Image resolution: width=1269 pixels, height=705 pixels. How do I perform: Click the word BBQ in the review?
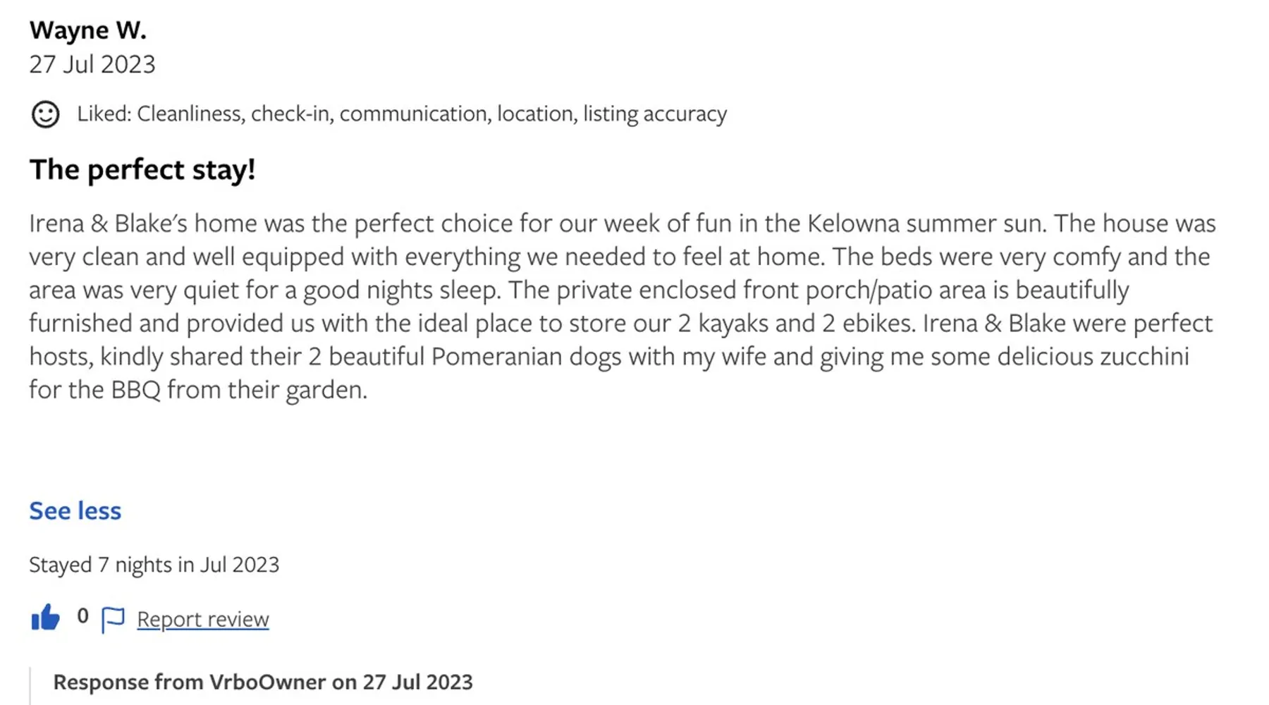(x=135, y=390)
